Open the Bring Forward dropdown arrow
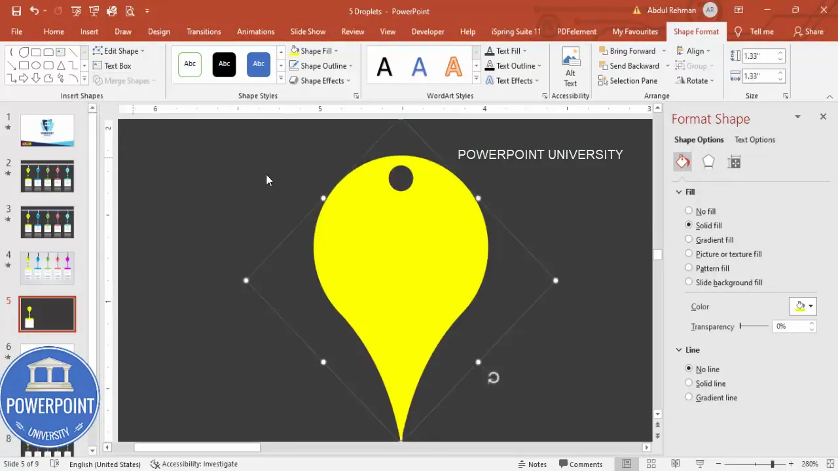 point(664,51)
